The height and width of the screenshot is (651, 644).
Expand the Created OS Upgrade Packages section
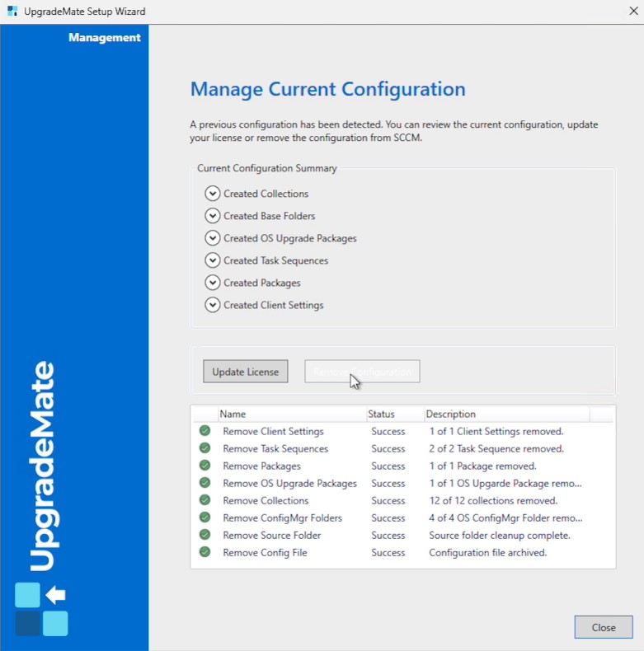(x=212, y=238)
